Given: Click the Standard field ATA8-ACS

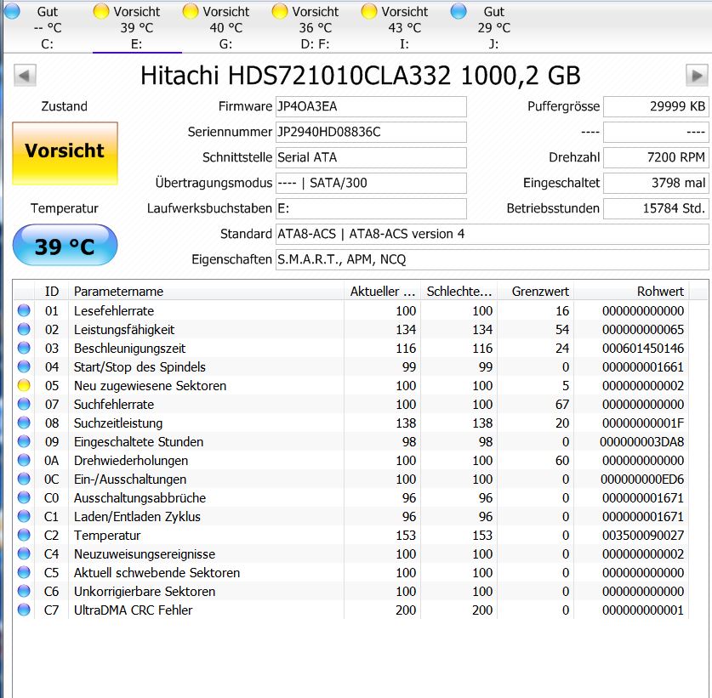Looking at the screenshot, I should pos(493,234).
